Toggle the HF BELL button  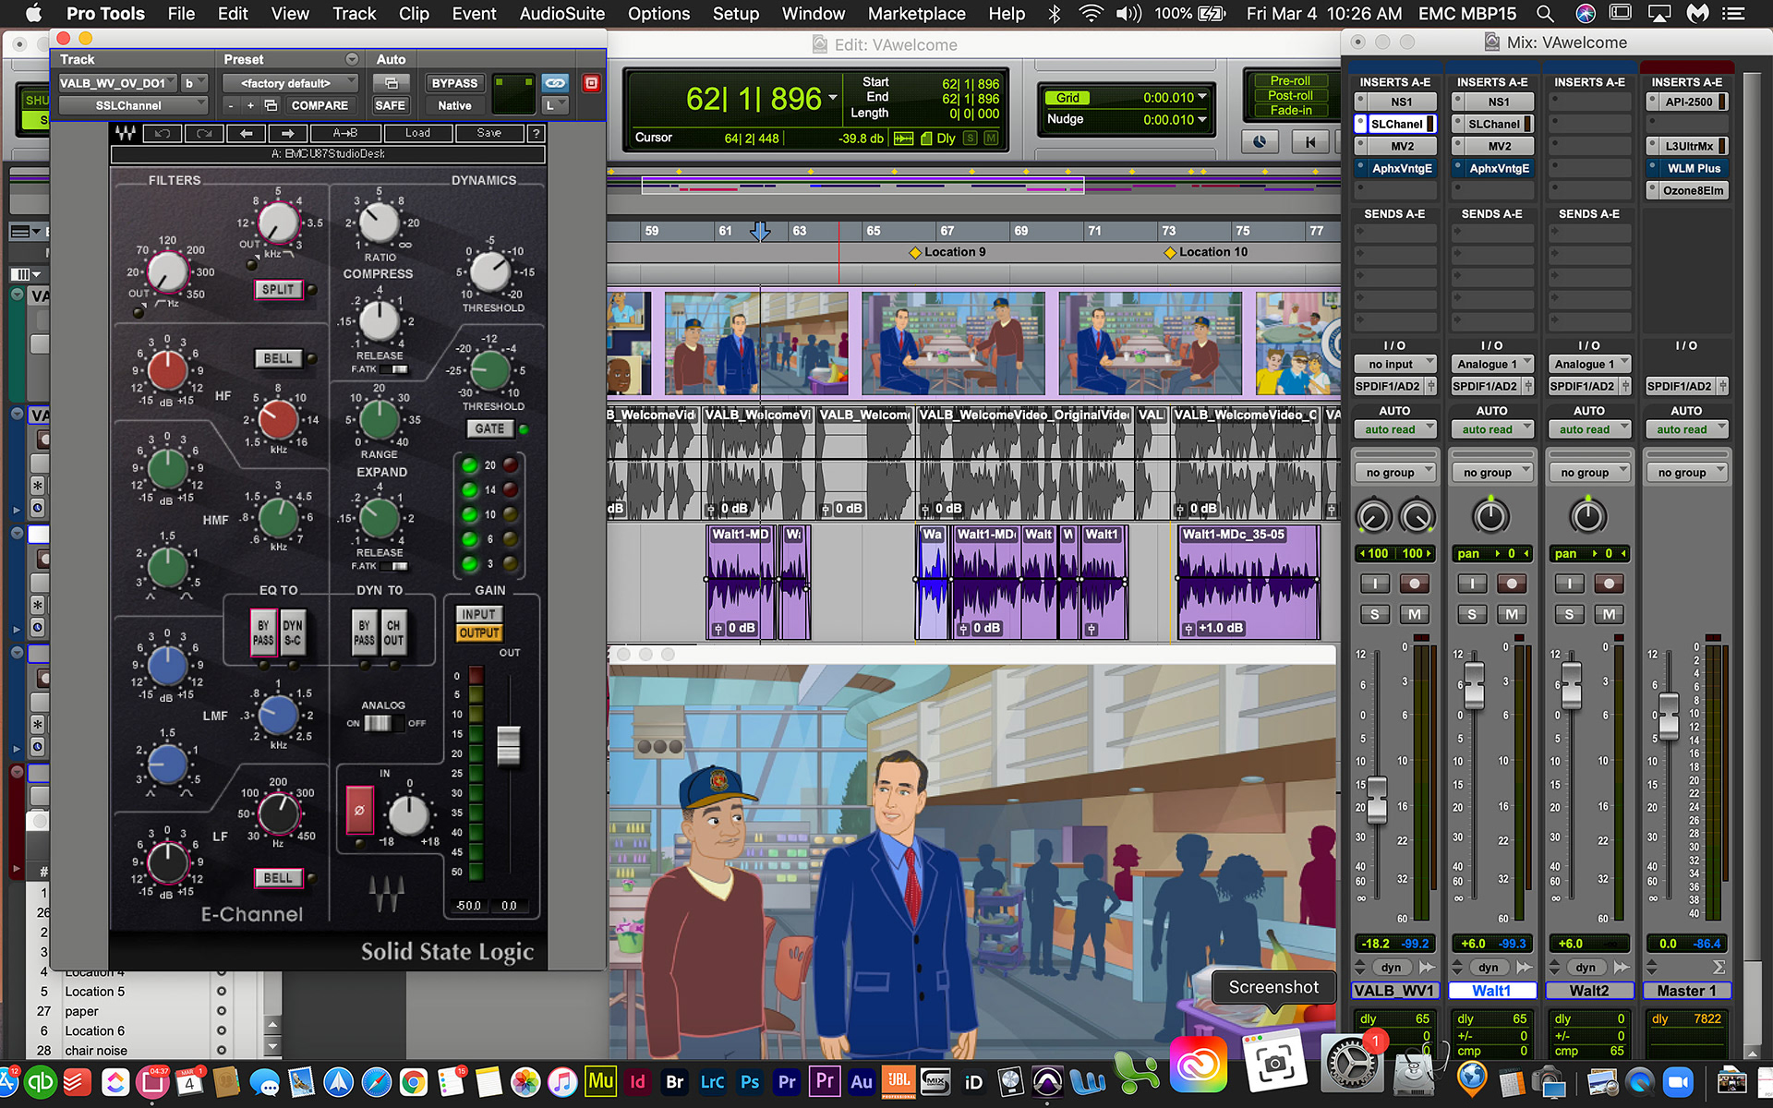pyautogui.click(x=278, y=358)
